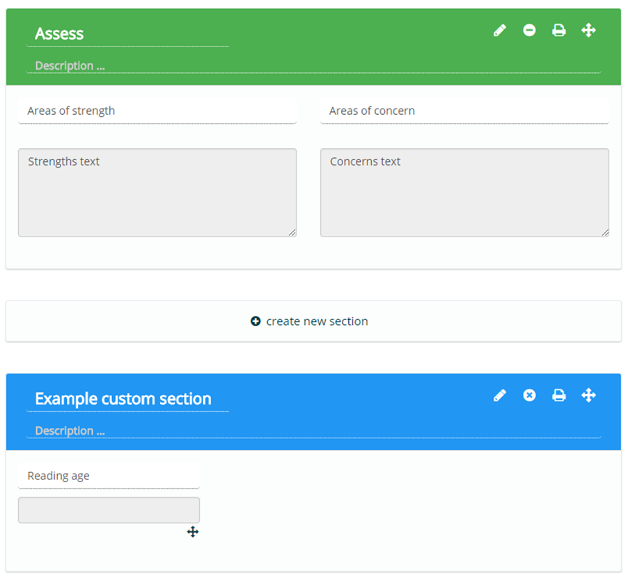Click the minus circle icon in Assess section
The height and width of the screenshot is (585, 628).
530,31
